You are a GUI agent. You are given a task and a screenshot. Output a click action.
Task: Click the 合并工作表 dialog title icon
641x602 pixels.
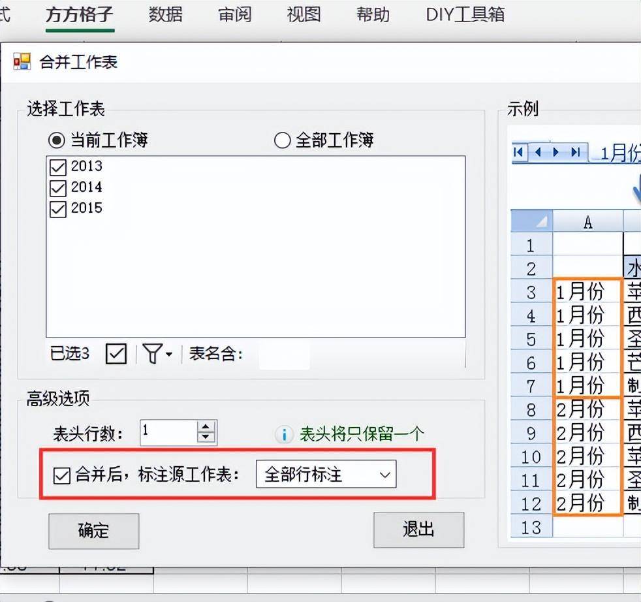tap(22, 62)
